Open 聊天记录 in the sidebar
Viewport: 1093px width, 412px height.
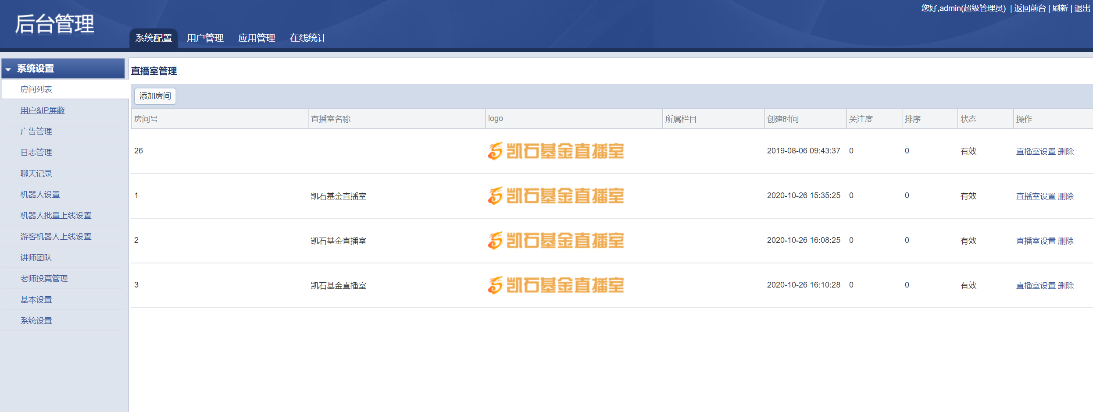click(36, 173)
